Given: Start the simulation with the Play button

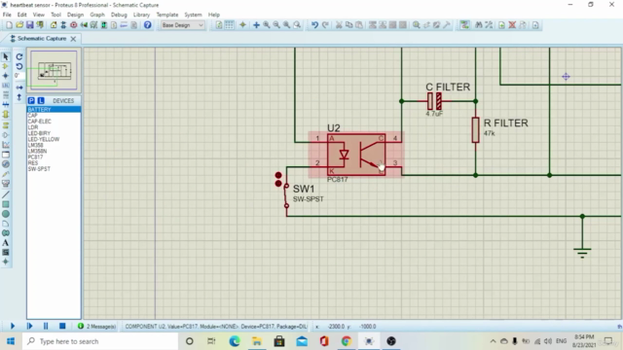Looking at the screenshot, I should coord(13,327).
